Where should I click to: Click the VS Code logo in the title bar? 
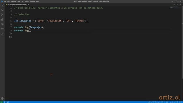[x=2, y=1]
